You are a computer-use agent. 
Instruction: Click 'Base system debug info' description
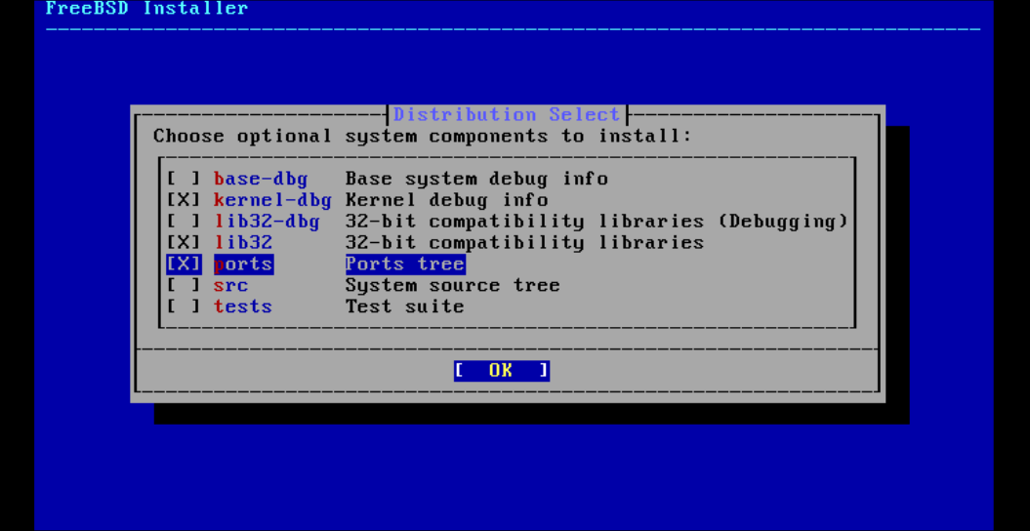pyautogui.click(x=476, y=179)
